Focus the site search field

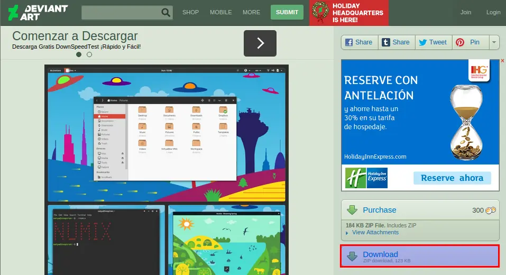(x=127, y=13)
